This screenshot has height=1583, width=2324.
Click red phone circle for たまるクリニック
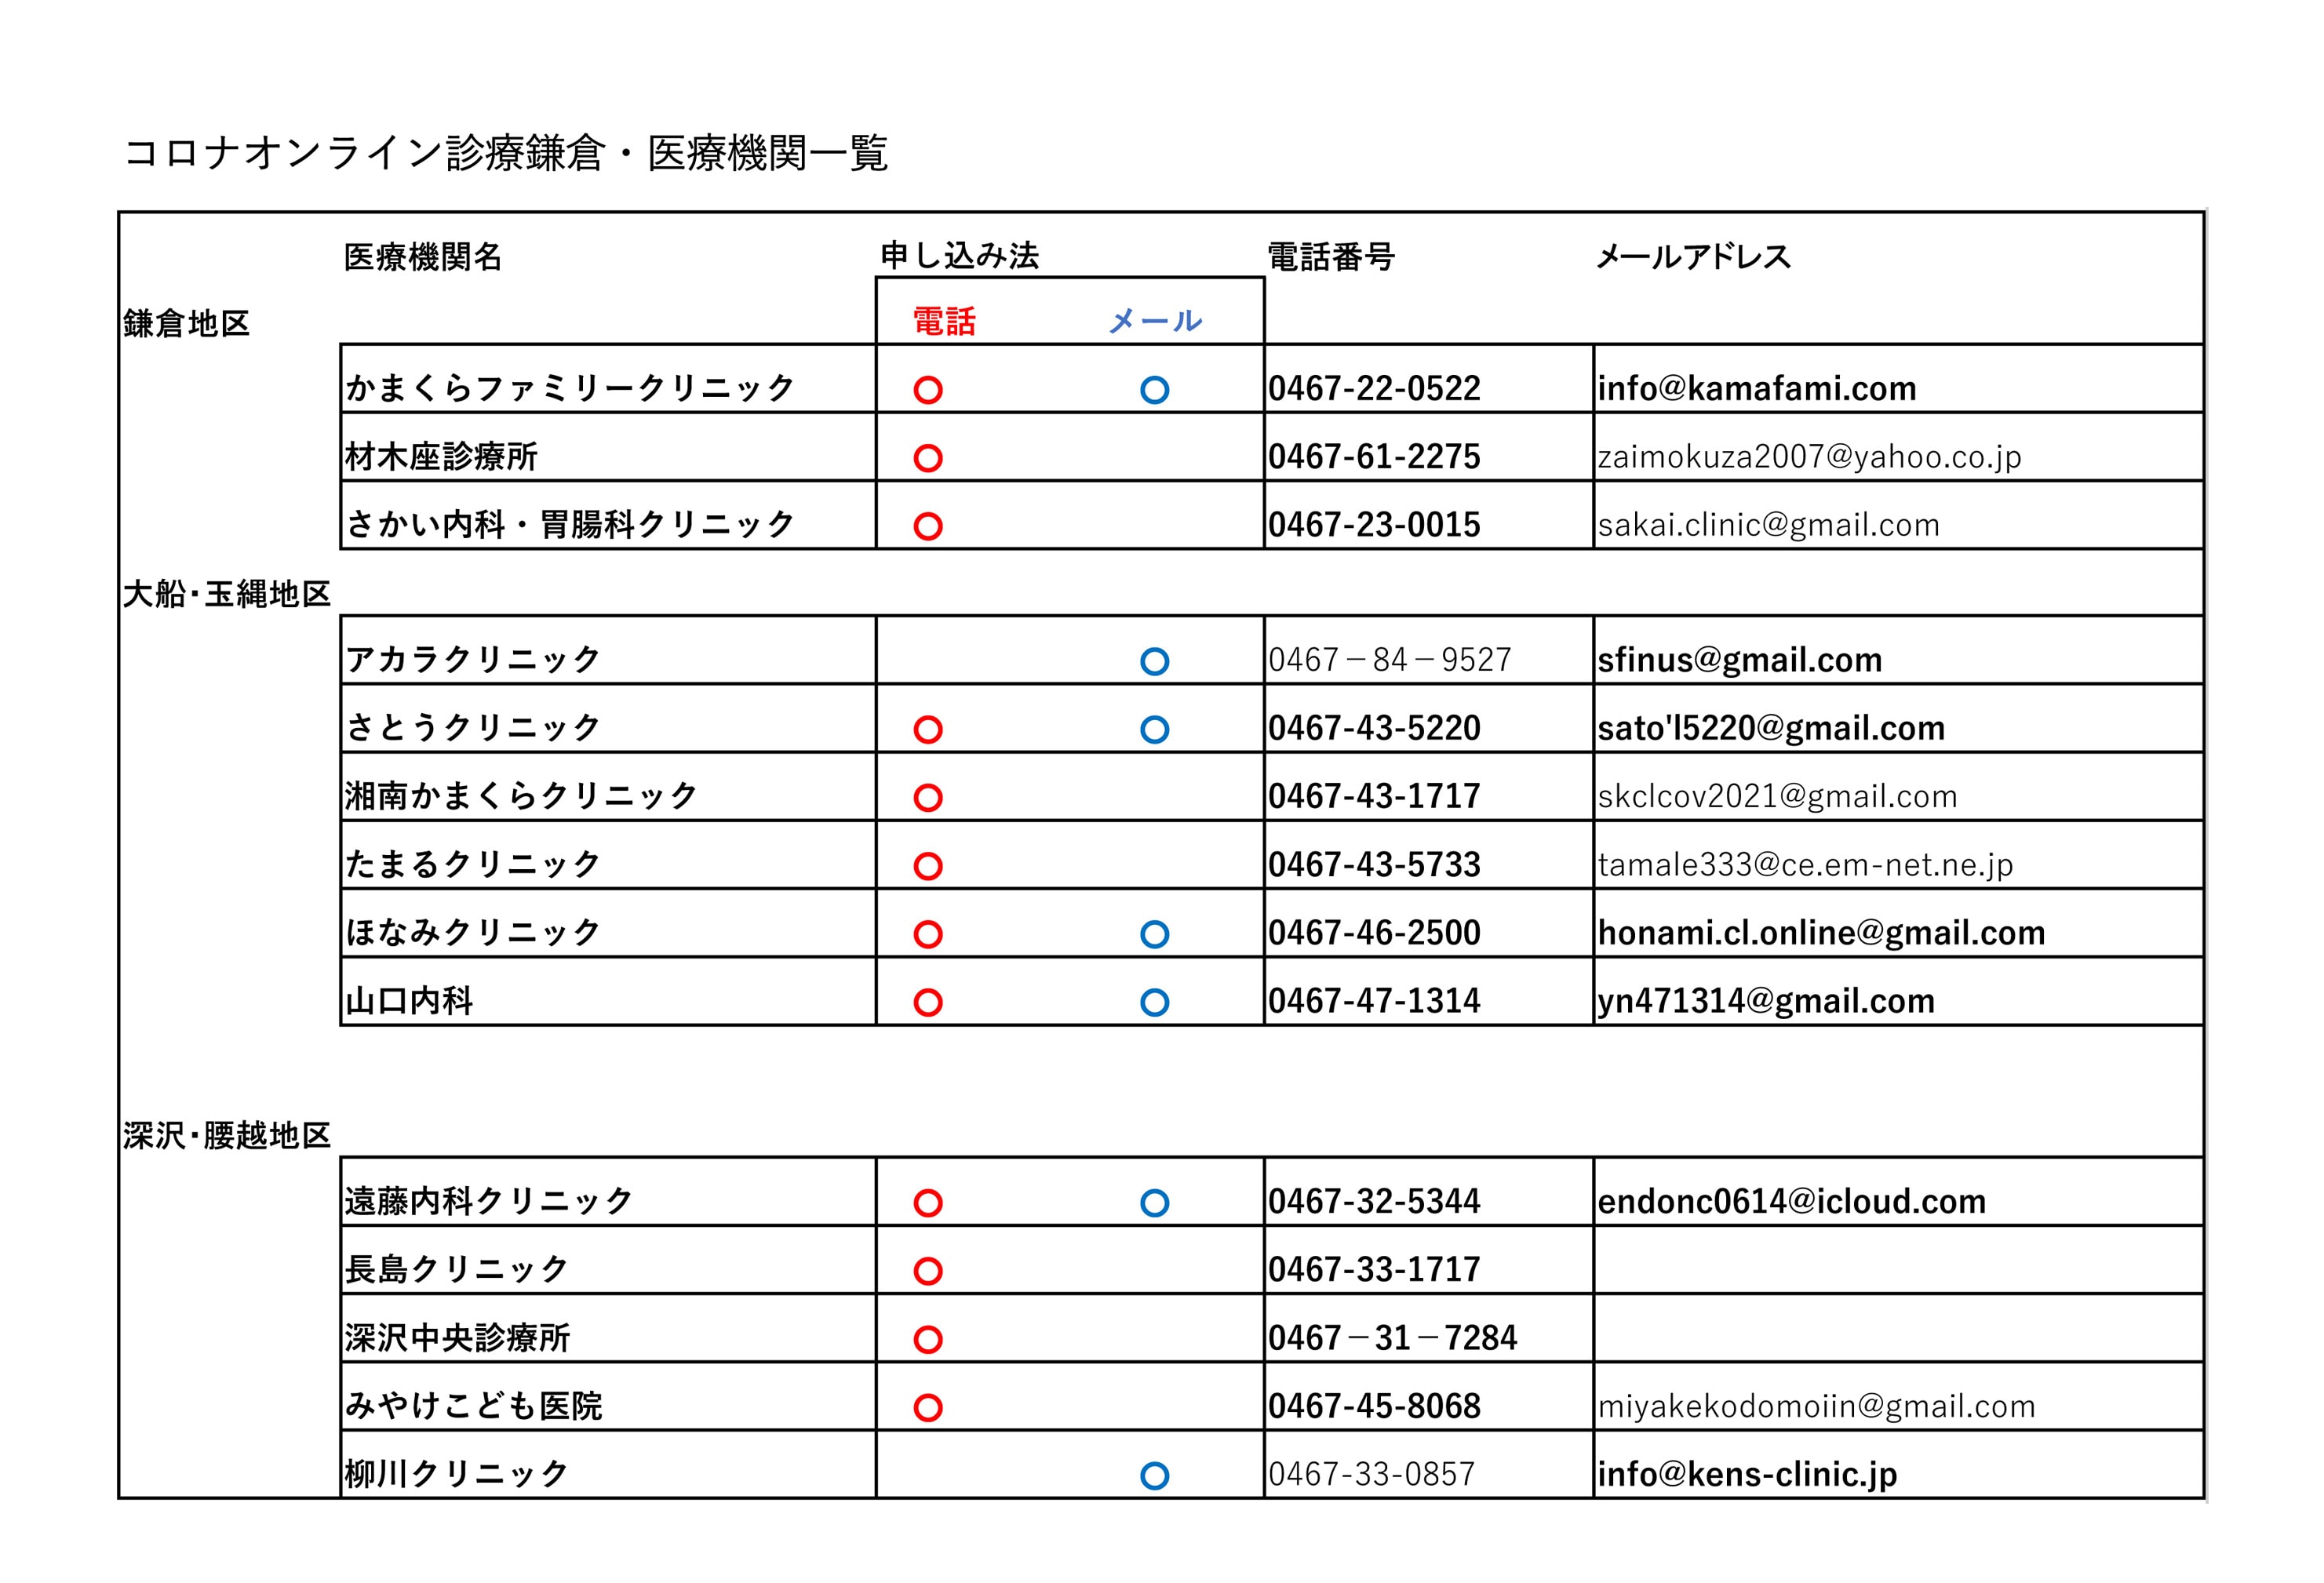927,866
